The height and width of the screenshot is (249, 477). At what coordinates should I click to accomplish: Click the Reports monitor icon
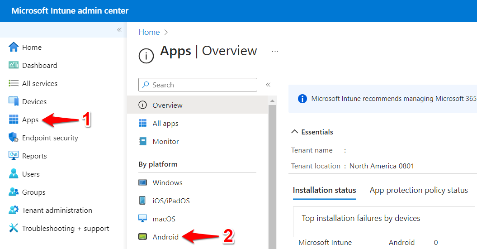(x=14, y=155)
